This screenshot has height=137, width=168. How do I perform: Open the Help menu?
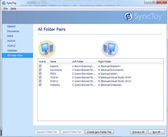tap(13, 9)
